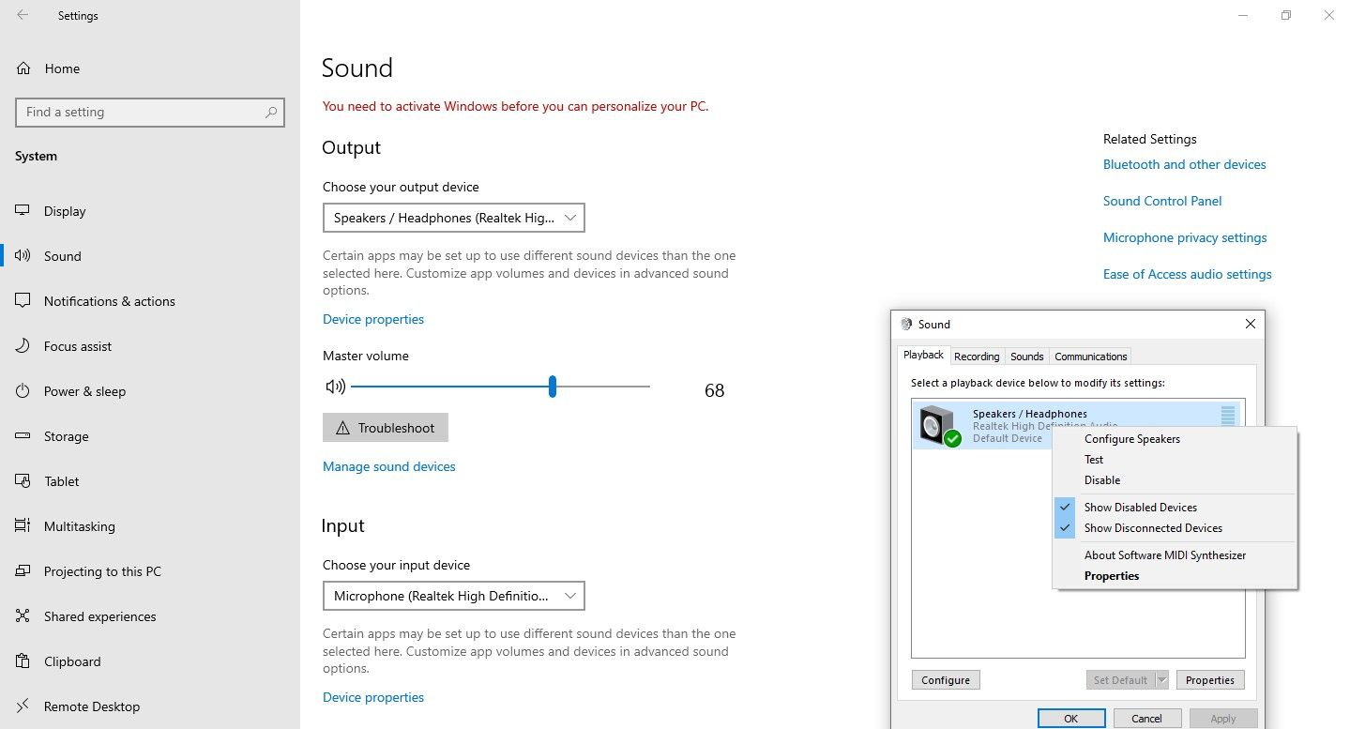Open Microphone privacy settings link
The width and height of the screenshot is (1350, 729).
[x=1185, y=237]
